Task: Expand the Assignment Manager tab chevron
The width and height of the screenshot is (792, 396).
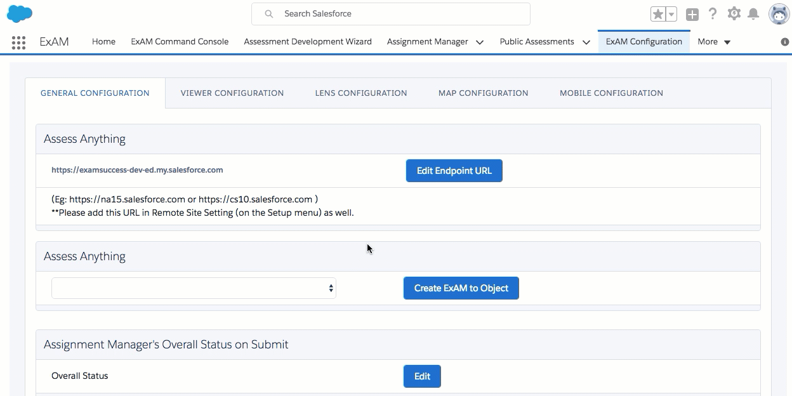Action: [x=480, y=43]
